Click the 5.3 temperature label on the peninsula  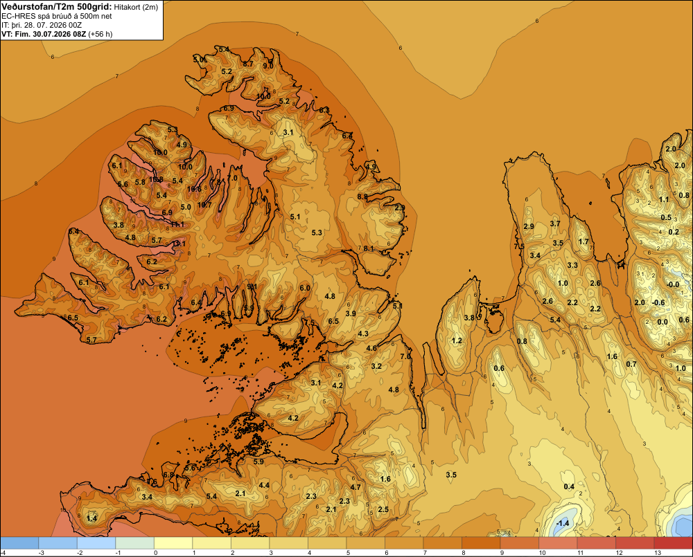click(317, 232)
